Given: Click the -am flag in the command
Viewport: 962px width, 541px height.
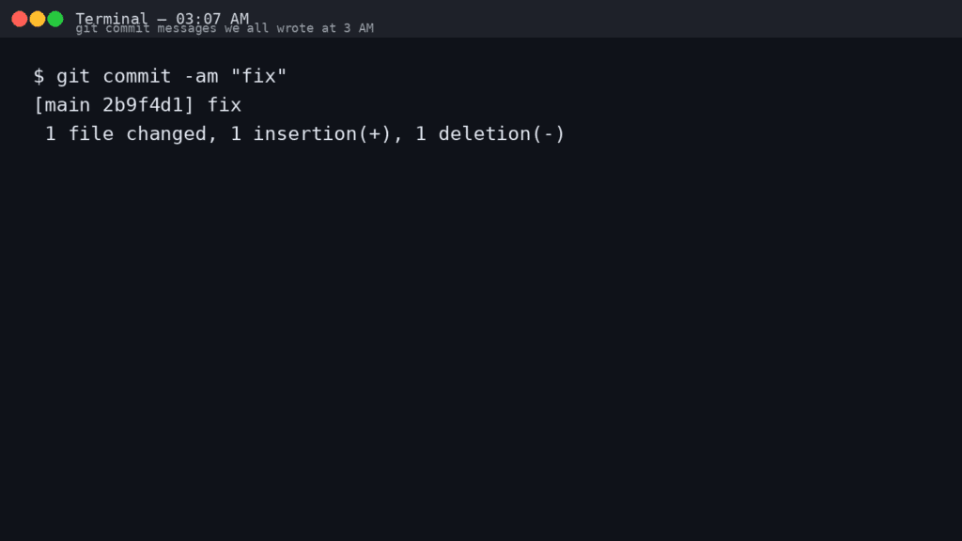Looking at the screenshot, I should [x=203, y=76].
